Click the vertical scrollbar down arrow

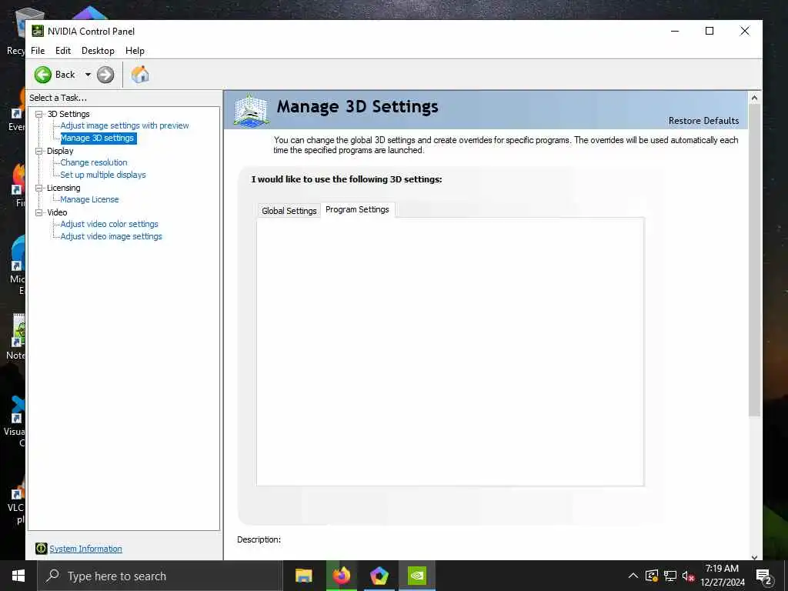(754, 556)
